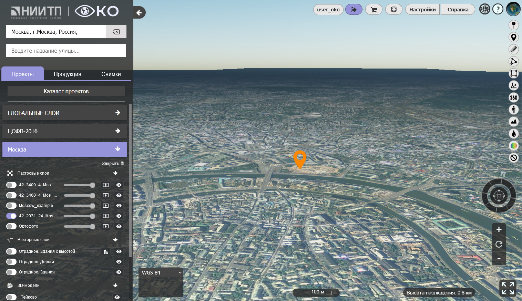Open the WGS-84 coordinate system dropdown

161,273
